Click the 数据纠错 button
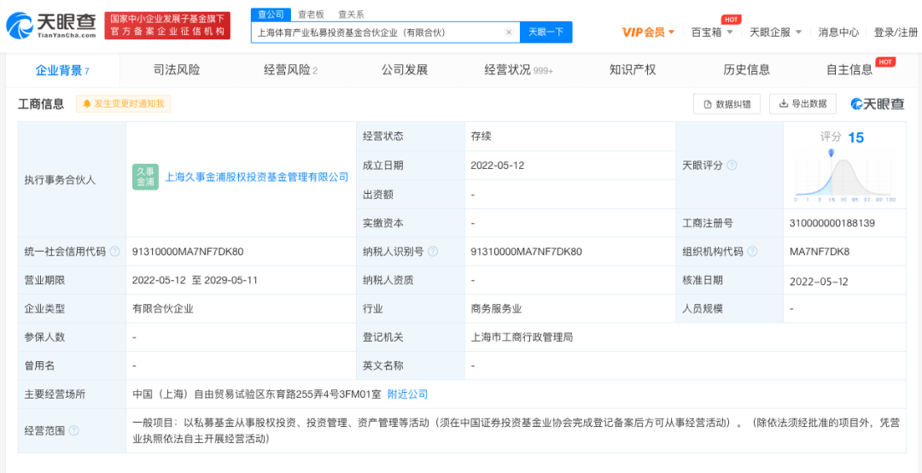922x473 pixels. pyautogui.click(x=727, y=104)
